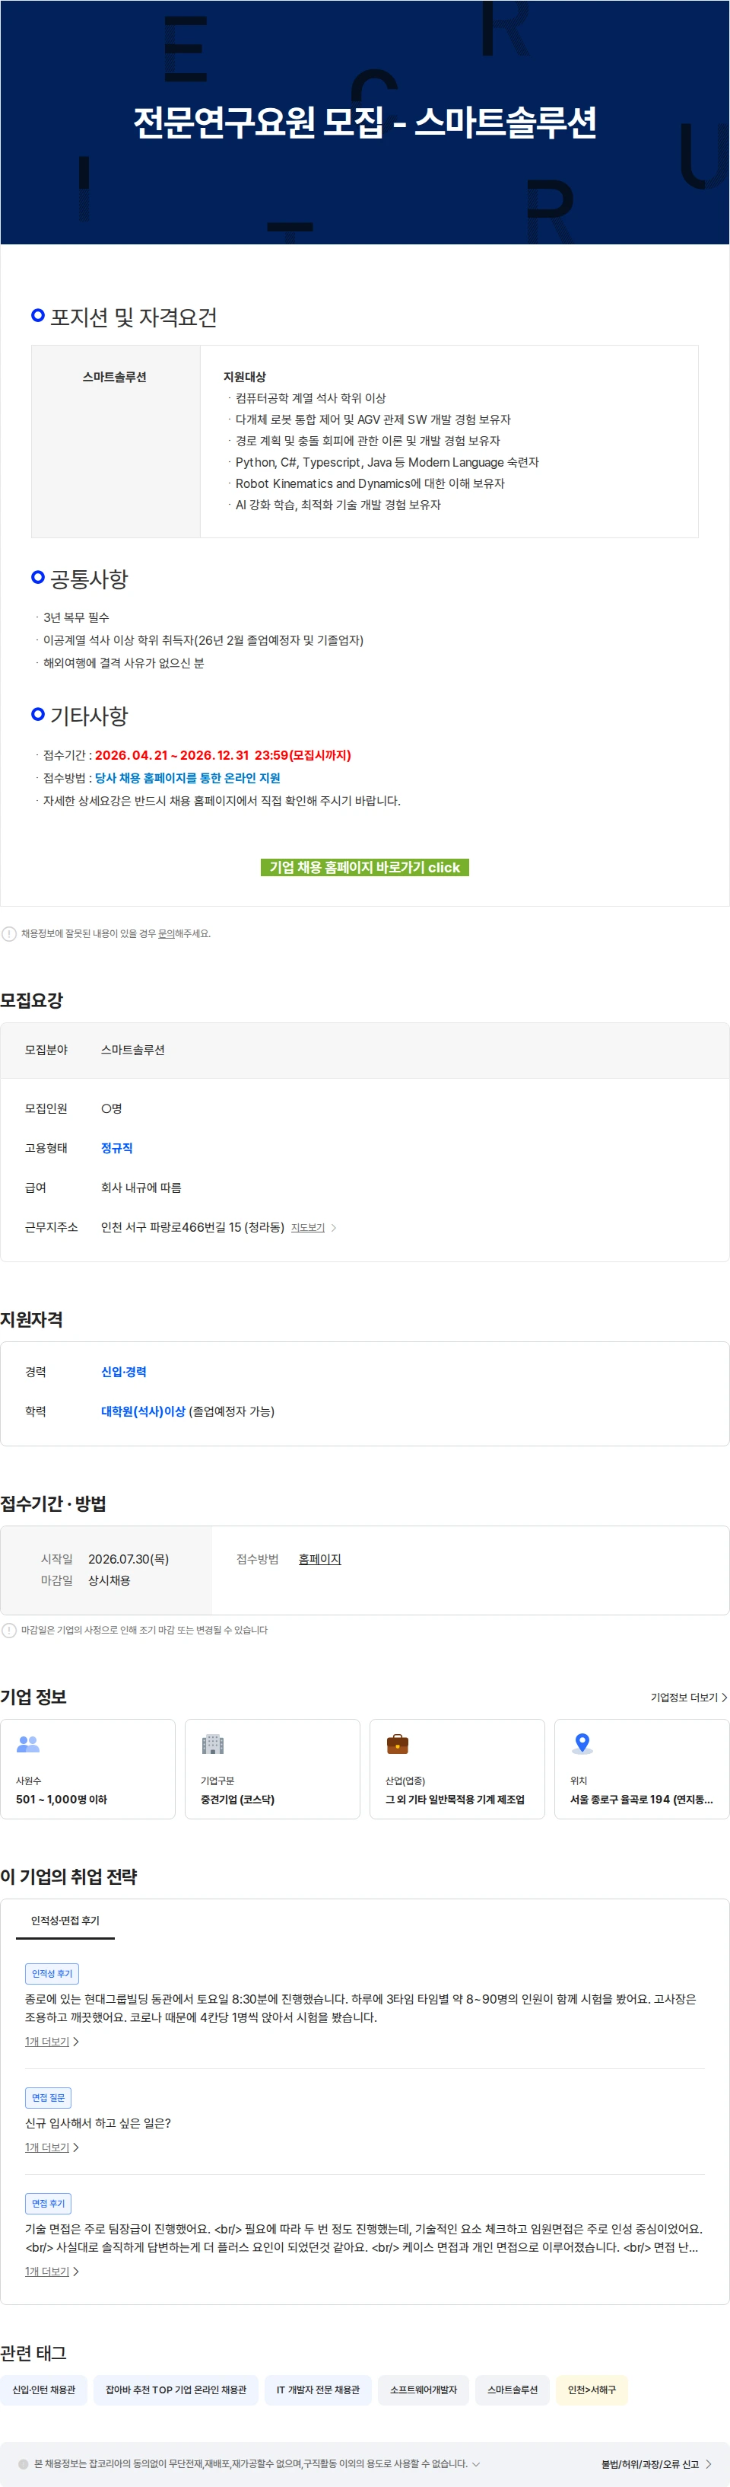Image resolution: width=730 pixels, height=2487 pixels.
Task: Click the 당사 채용 홈페이지를 통한 온라인 지원 text
Action: pyautogui.click(x=187, y=777)
